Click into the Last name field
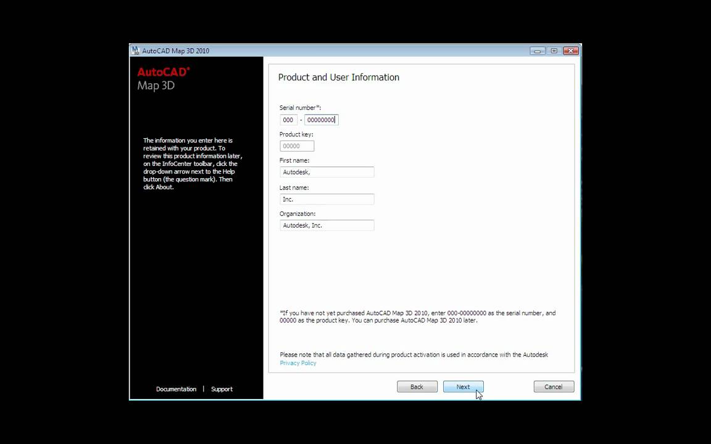Screen dimensions: 711x444 coord(327,199)
